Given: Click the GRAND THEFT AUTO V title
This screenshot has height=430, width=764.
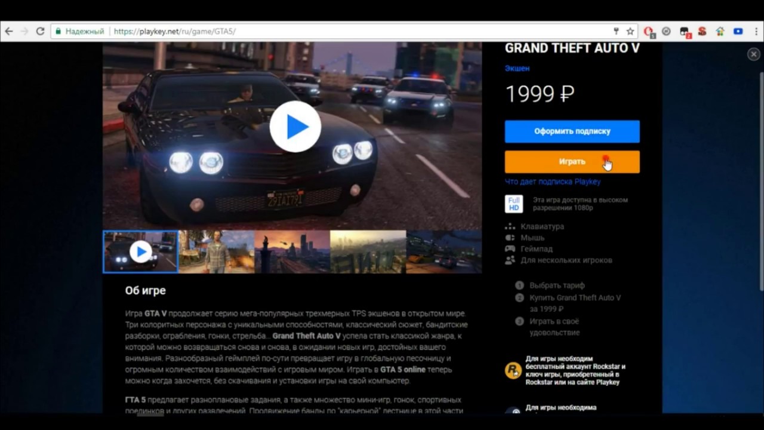Looking at the screenshot, I should click(572, 48).
